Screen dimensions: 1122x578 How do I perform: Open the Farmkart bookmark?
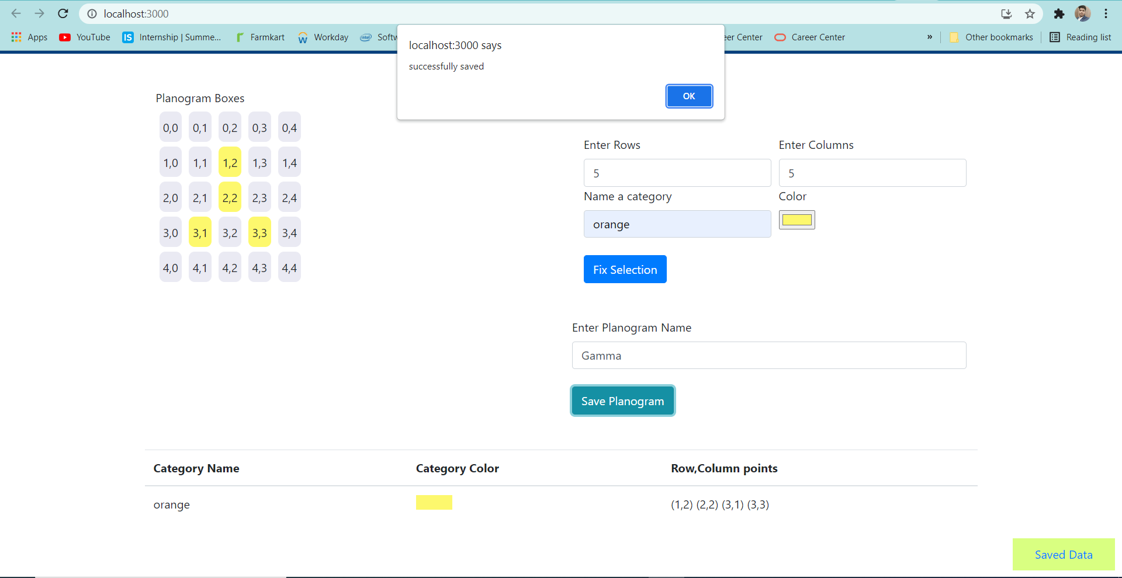[x=260, y=37]
